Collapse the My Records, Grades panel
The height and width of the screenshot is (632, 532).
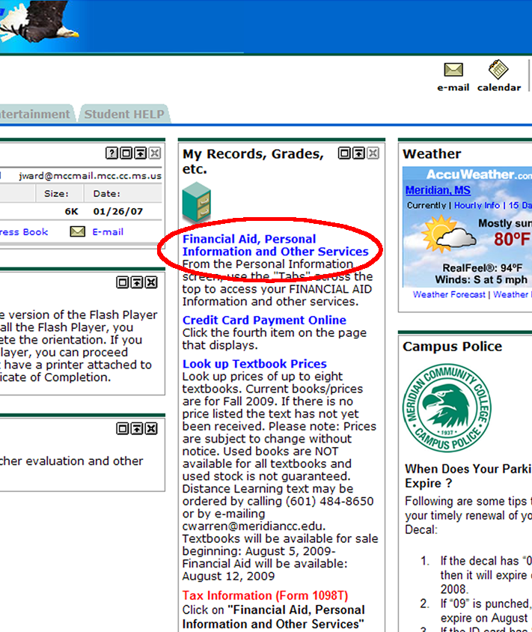359,154
